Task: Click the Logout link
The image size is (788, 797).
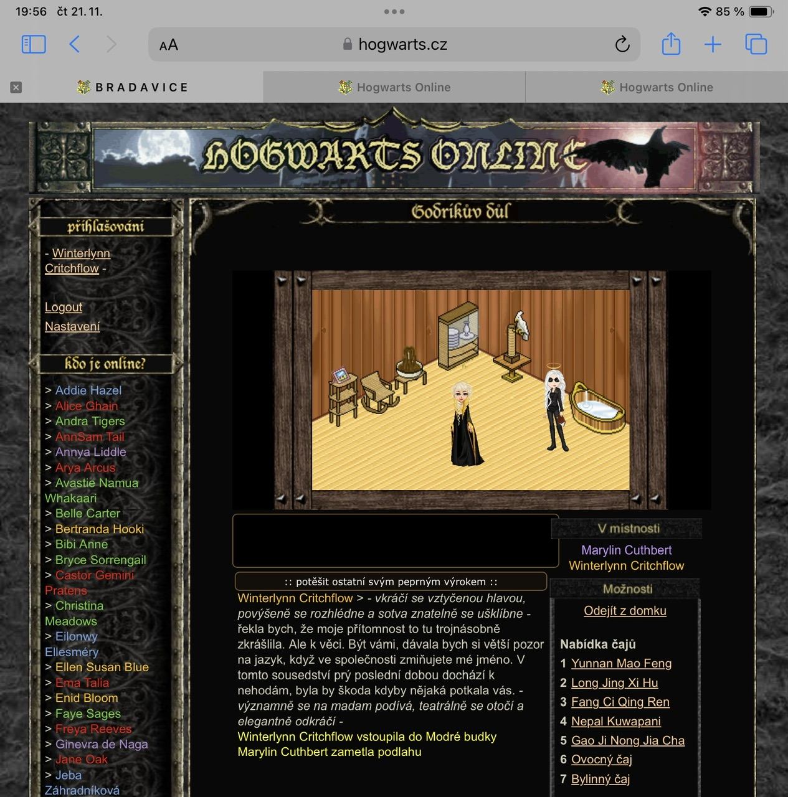Action: click(x=64, y=307)
